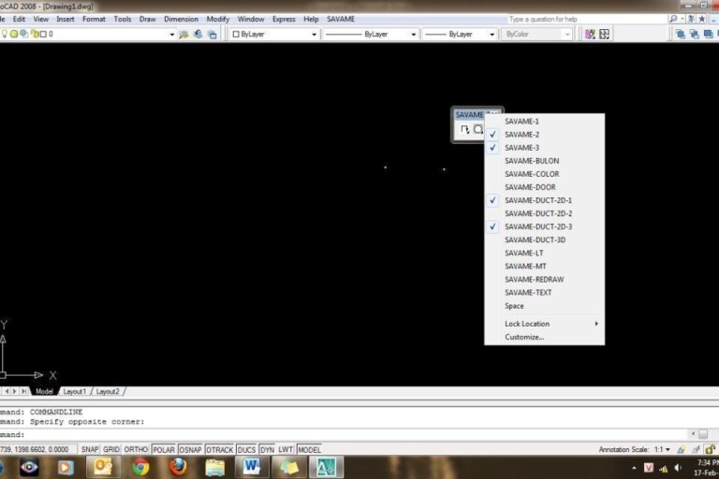This screenshot has width=719, height=479.
Task: Toggle GRID display in status bar
Action: pos(111,450)
